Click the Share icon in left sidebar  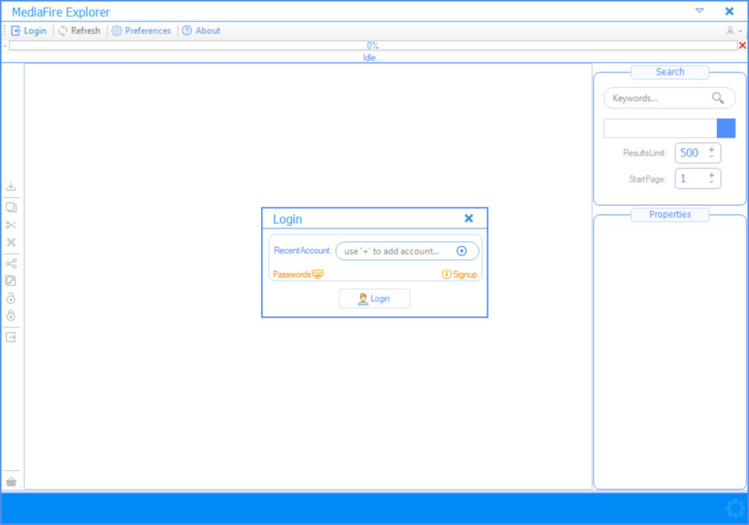11,264
